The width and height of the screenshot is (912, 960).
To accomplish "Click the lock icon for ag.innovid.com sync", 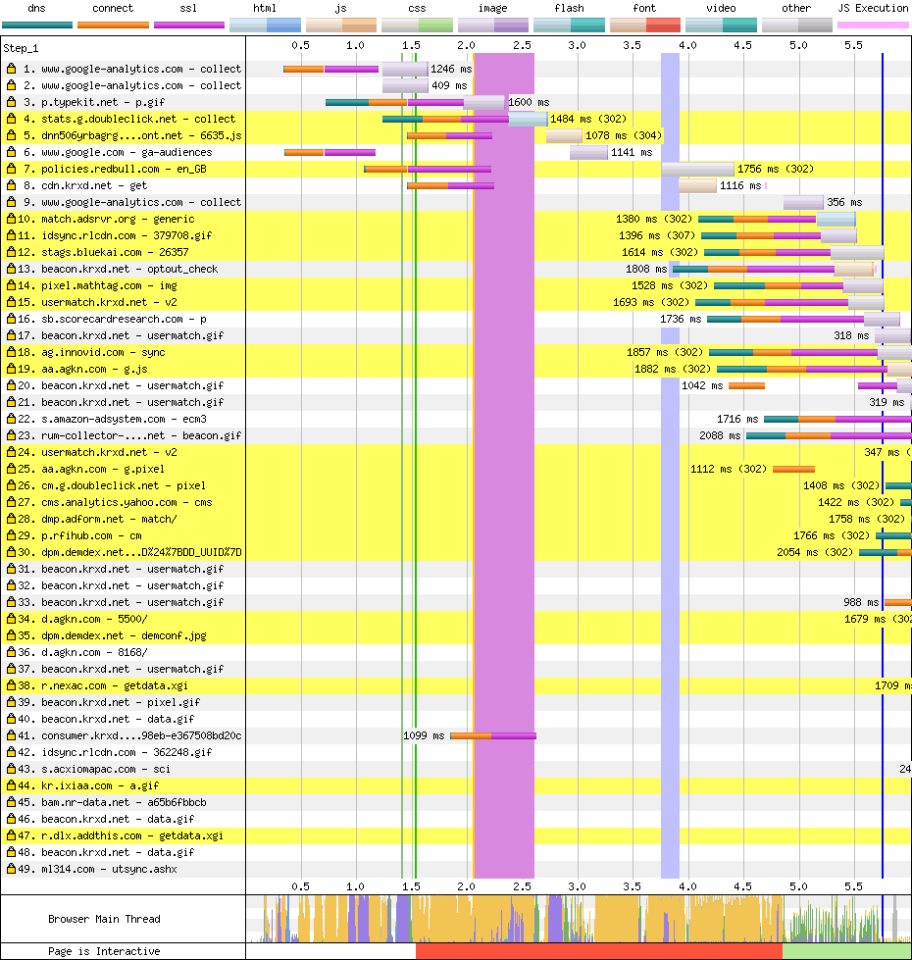I will tap(11, 352).
